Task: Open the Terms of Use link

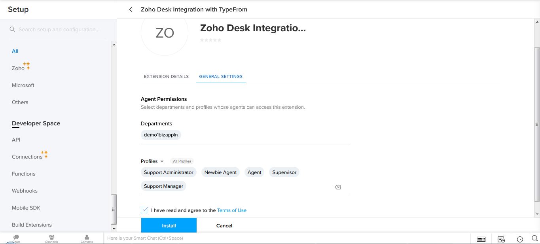Action: pos(231,210)
